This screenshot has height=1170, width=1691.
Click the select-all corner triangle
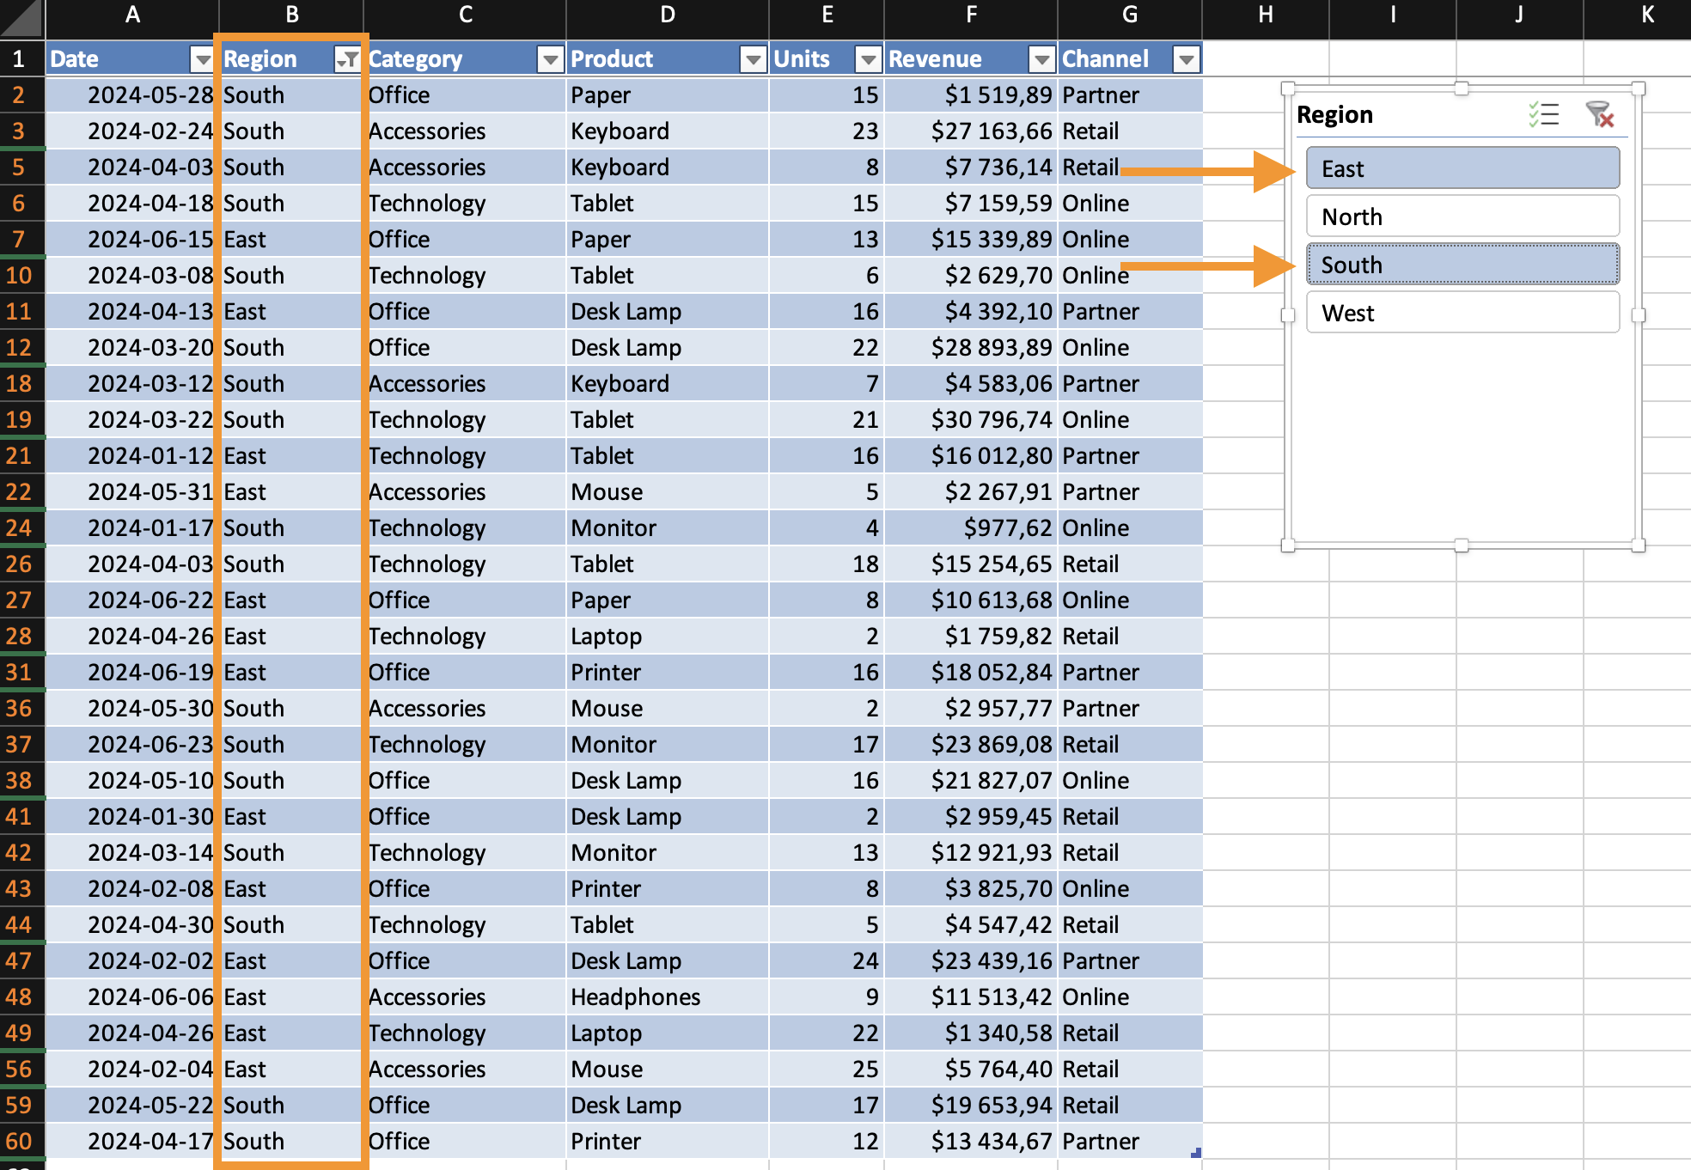[22, 19]
